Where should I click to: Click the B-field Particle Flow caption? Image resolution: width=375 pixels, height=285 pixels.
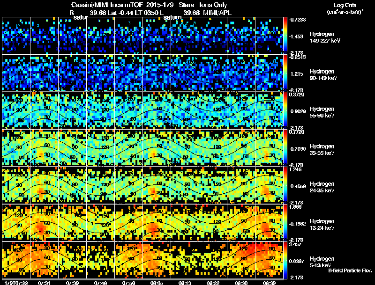(x=350, y=270)
